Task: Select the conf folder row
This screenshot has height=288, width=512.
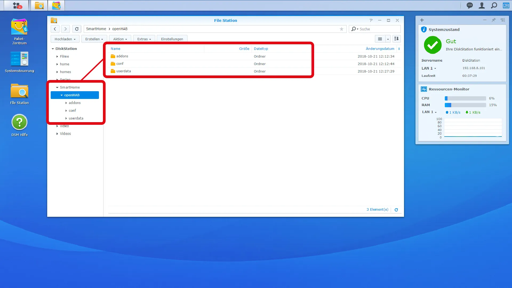Action: click(x=254, y=64)
